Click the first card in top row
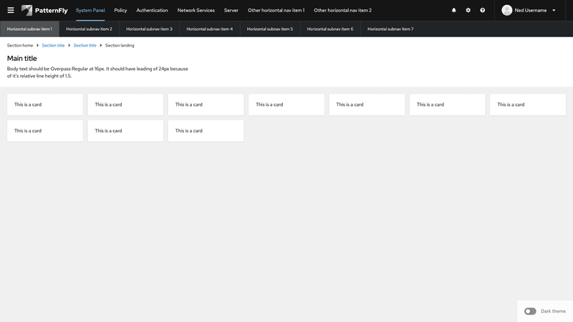Image resolution: width=573 pixels, height=322 pixels. [45, 104]
